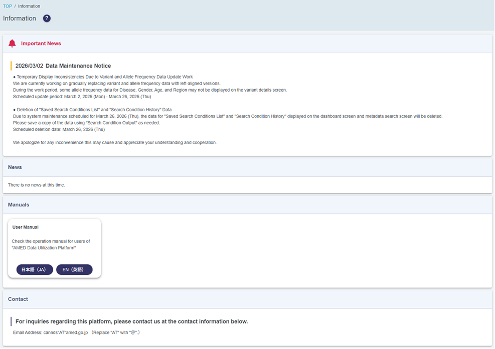495x349 pixels.
Task: Click the "For inquiries regarding this platform" heading
Action: click(131, 321)
